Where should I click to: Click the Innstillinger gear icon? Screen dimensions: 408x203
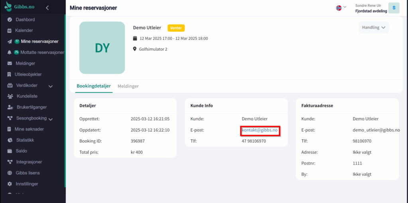[10, 184]
